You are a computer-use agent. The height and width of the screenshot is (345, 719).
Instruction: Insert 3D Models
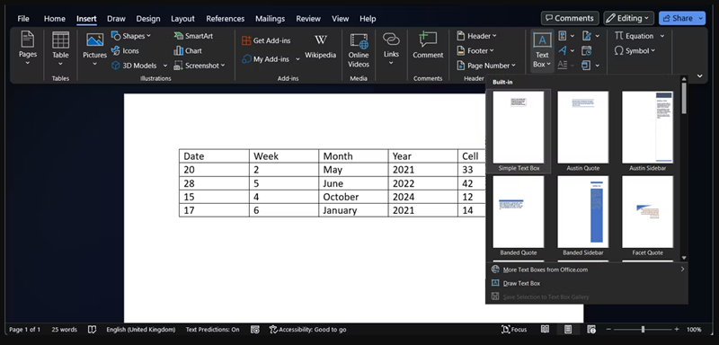134,66
